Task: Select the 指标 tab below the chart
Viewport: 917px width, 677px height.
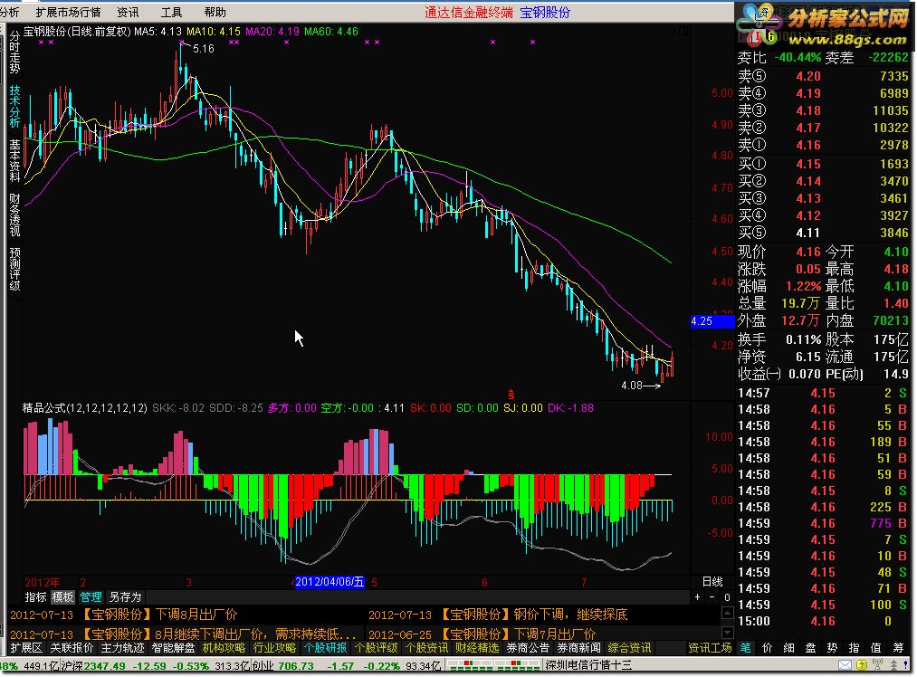Action: pos(35,597)
